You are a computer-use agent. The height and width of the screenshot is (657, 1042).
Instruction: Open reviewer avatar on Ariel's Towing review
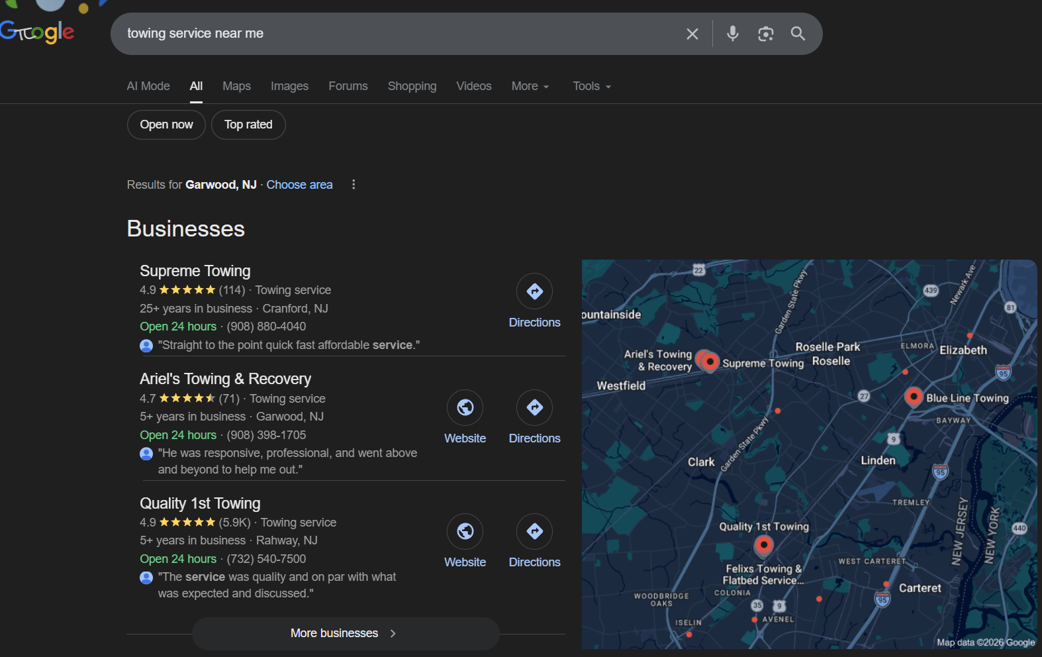pos(146,454)
